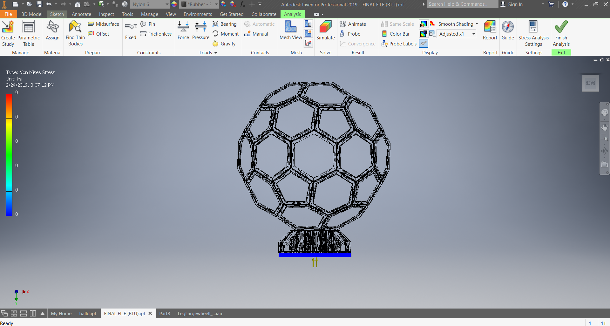Assign a material with Assign icon
The image size is (610, 326).
point(52,31)
